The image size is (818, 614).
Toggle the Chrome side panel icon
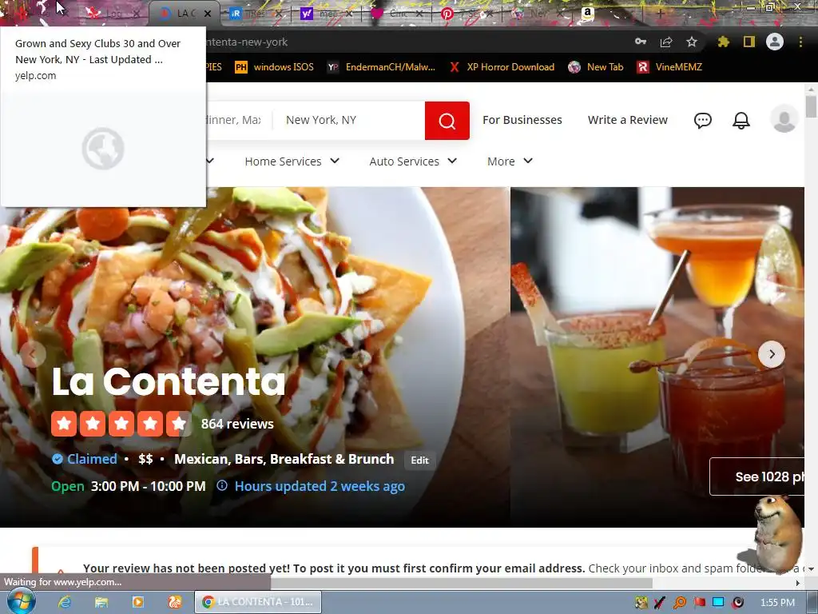point(749,42)
